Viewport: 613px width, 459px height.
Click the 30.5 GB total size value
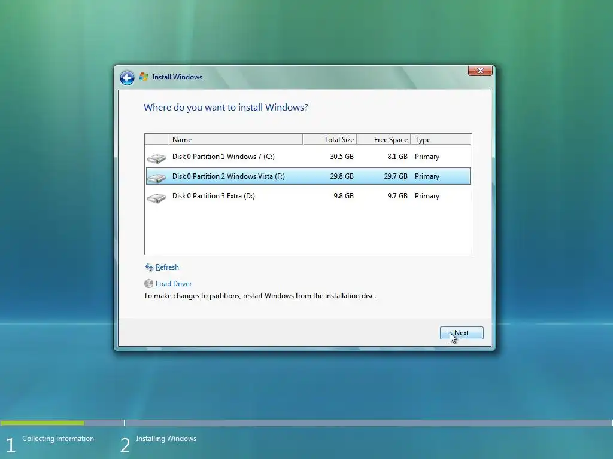click(x=342, y=157)
